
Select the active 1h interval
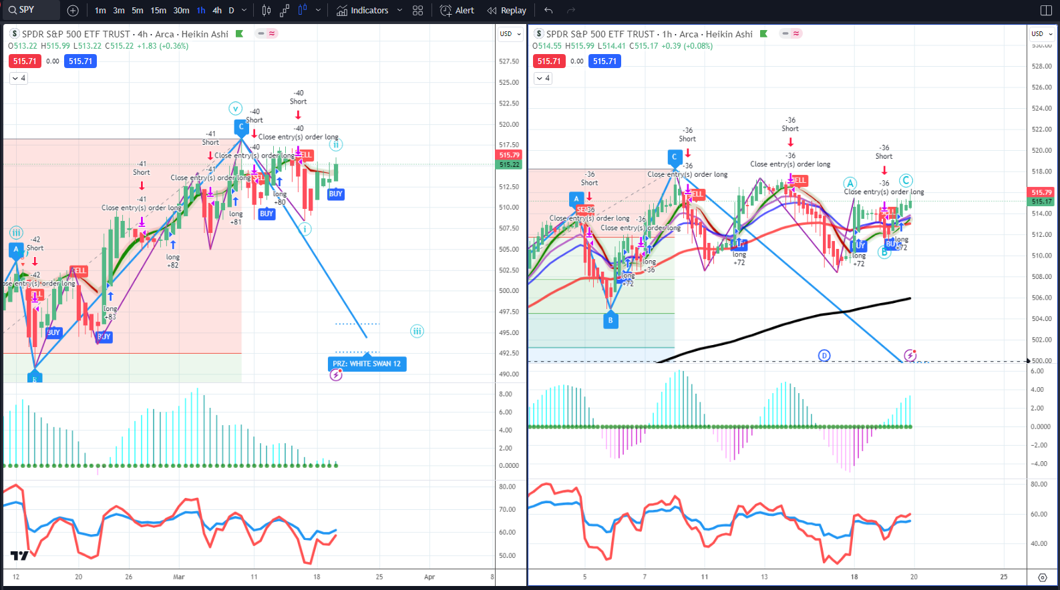coord(201,10)
